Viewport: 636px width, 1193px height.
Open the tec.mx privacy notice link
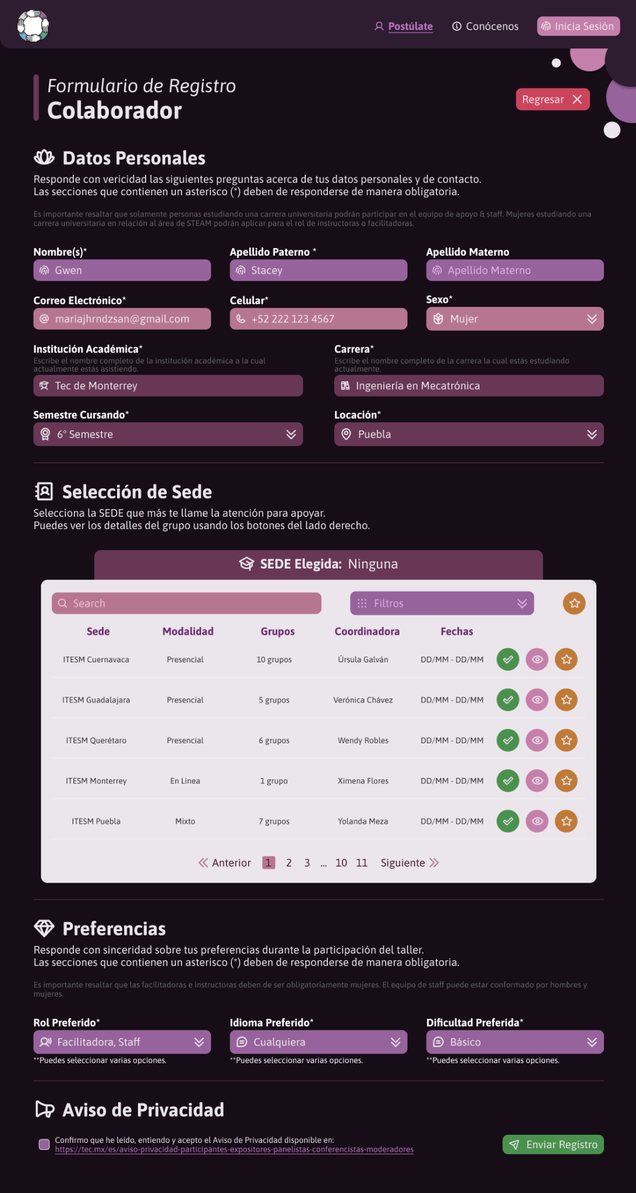pyautogui.click(x=234, y=1149)
